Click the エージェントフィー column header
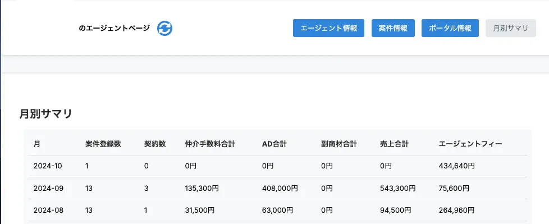 pos(470,144)
